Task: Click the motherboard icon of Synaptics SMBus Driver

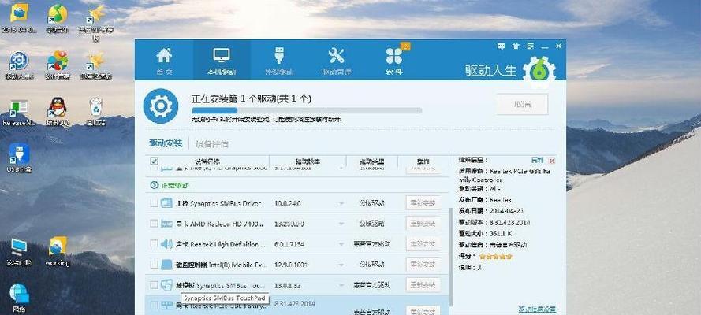Action: coord(166,203)
